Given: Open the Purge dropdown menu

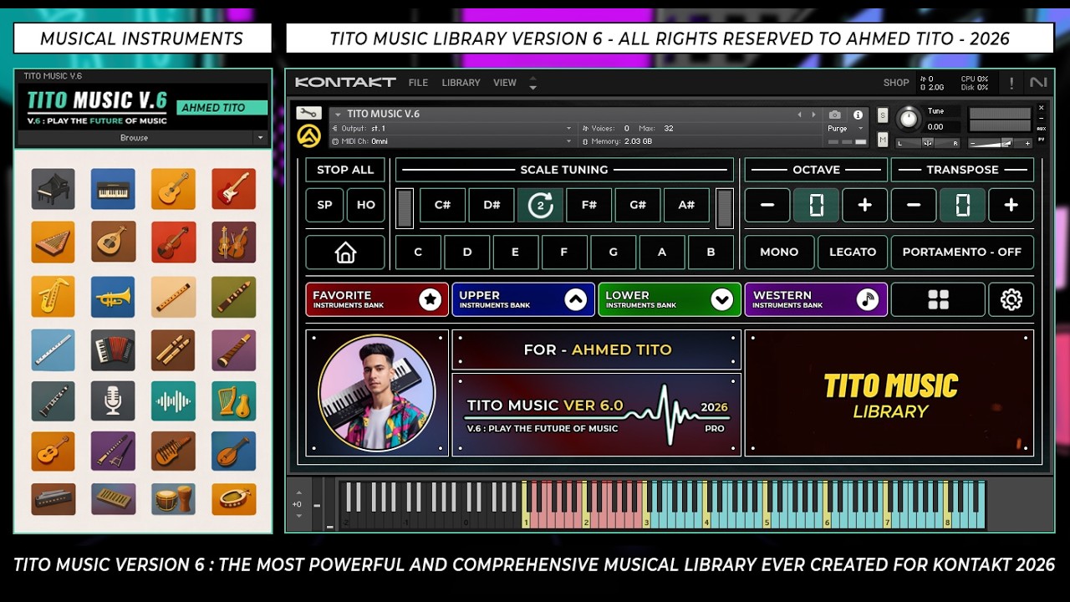Looking at the screenshot, I should (844, 129).
